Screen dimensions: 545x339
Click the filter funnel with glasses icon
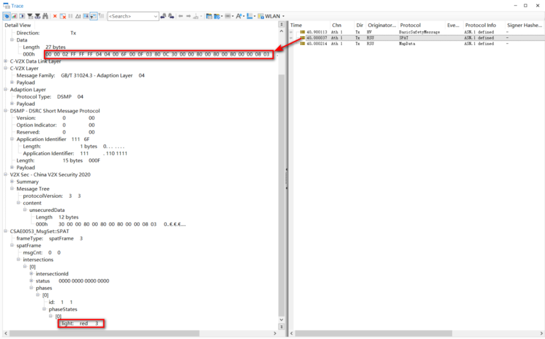pos(37,16)
